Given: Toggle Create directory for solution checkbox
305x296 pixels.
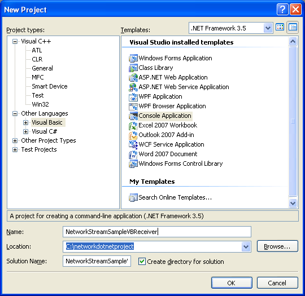Looking at the screenshot, I should (x=142, y=262).
